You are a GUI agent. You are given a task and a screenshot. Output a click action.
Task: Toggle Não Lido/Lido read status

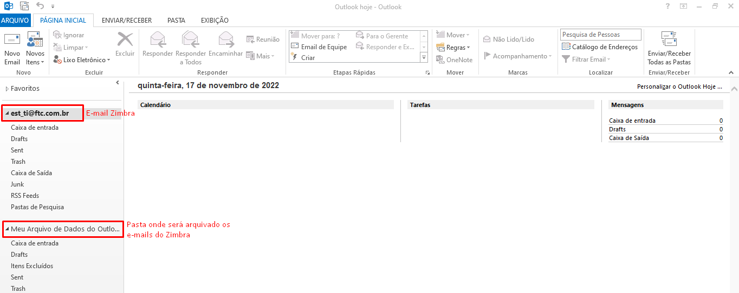pos(509,39)
